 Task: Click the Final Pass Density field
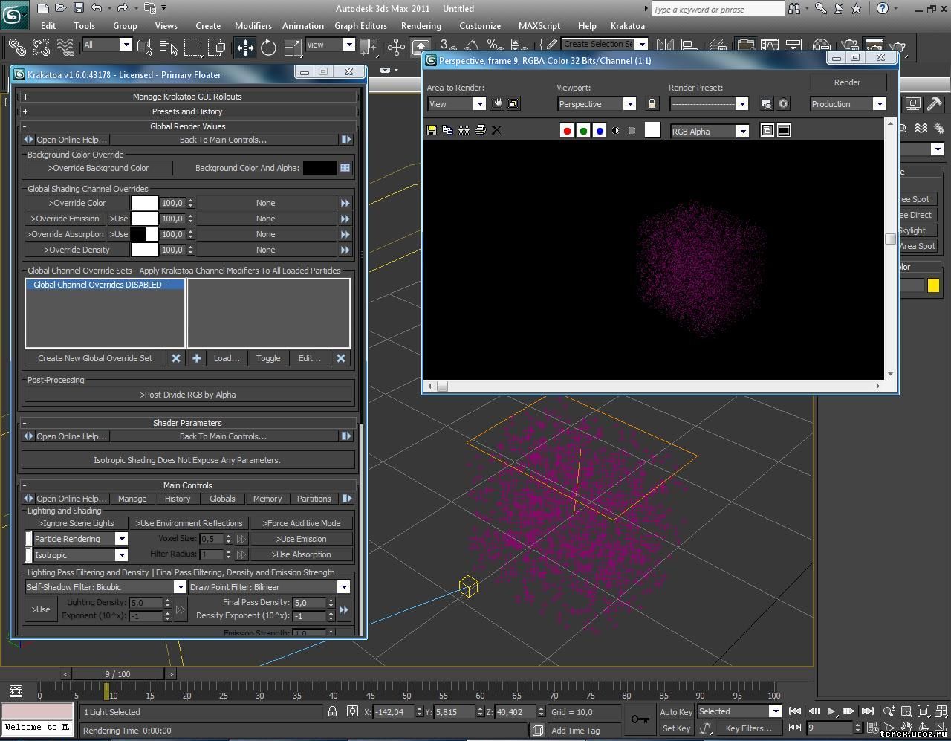pos(308,603)
